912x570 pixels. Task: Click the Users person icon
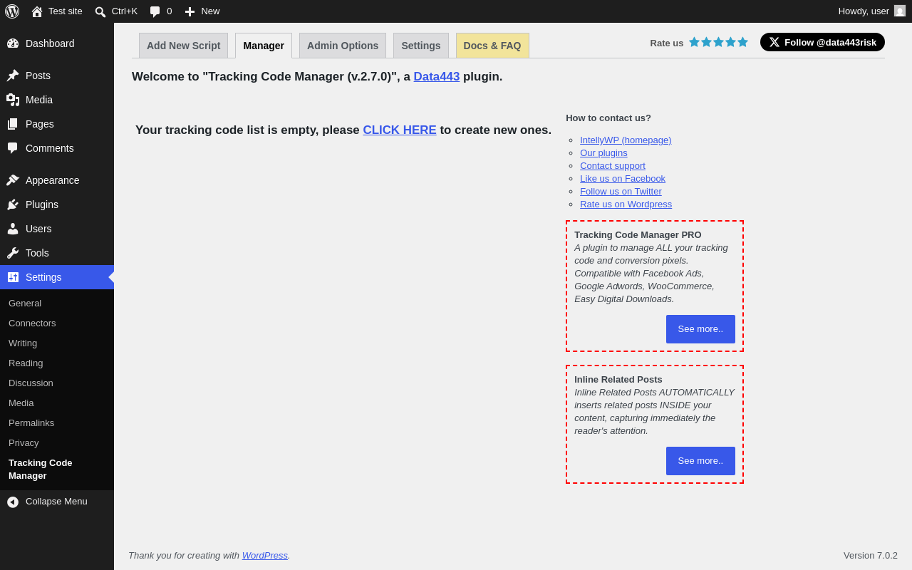point(13,229)
